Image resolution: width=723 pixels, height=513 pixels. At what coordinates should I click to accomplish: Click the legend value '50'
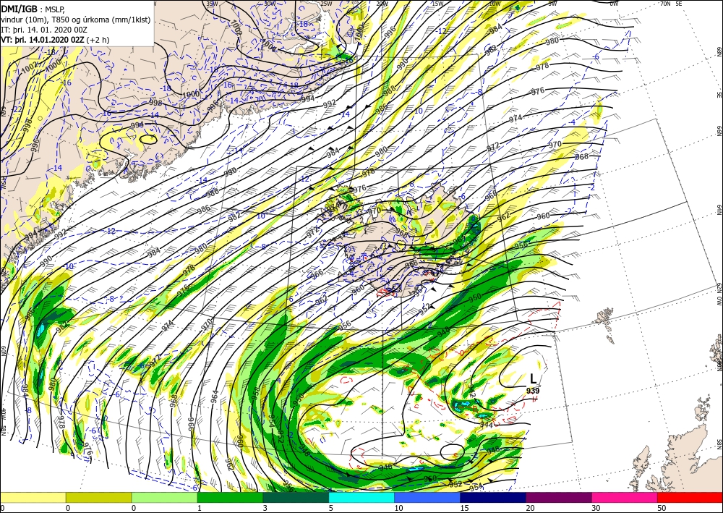click(662, 508)
